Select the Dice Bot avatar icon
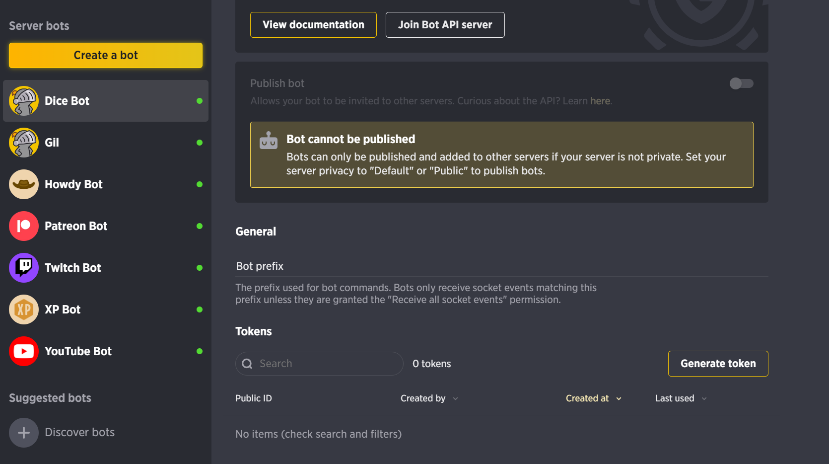 click(23, 100)
